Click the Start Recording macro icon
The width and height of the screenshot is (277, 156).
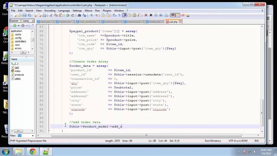pyautogui.click(x=146, y=16)
